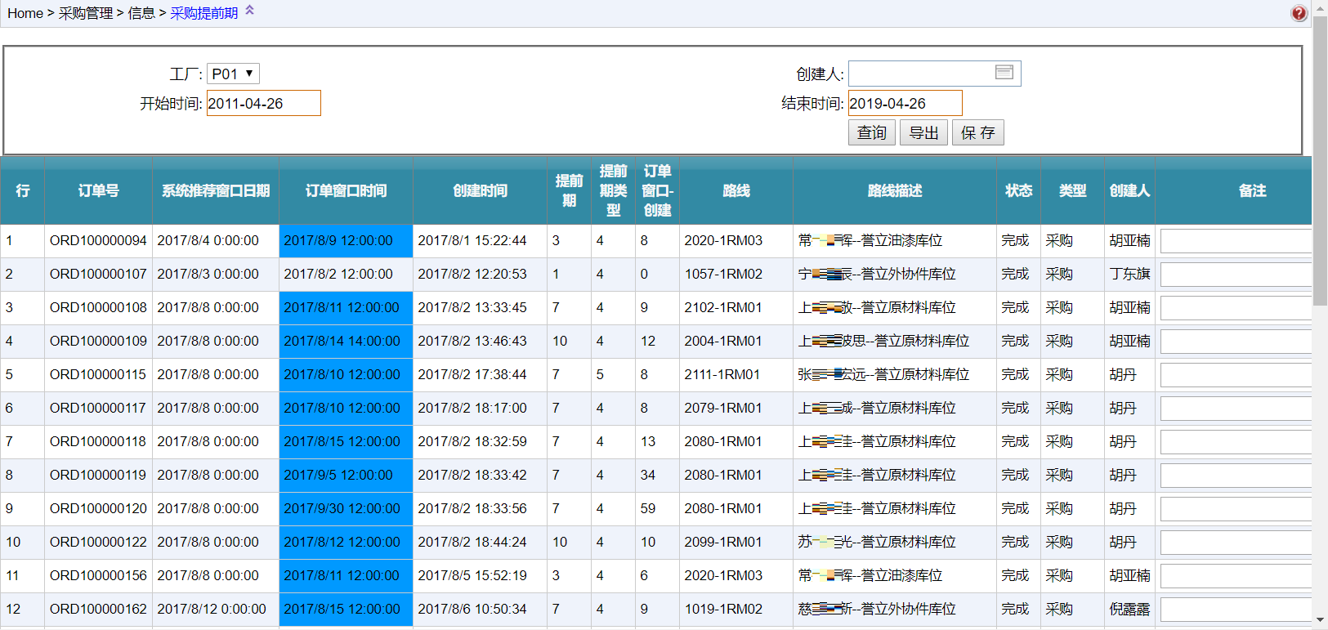
Task: Click the 状态 column header
Action: (1018, 190)
